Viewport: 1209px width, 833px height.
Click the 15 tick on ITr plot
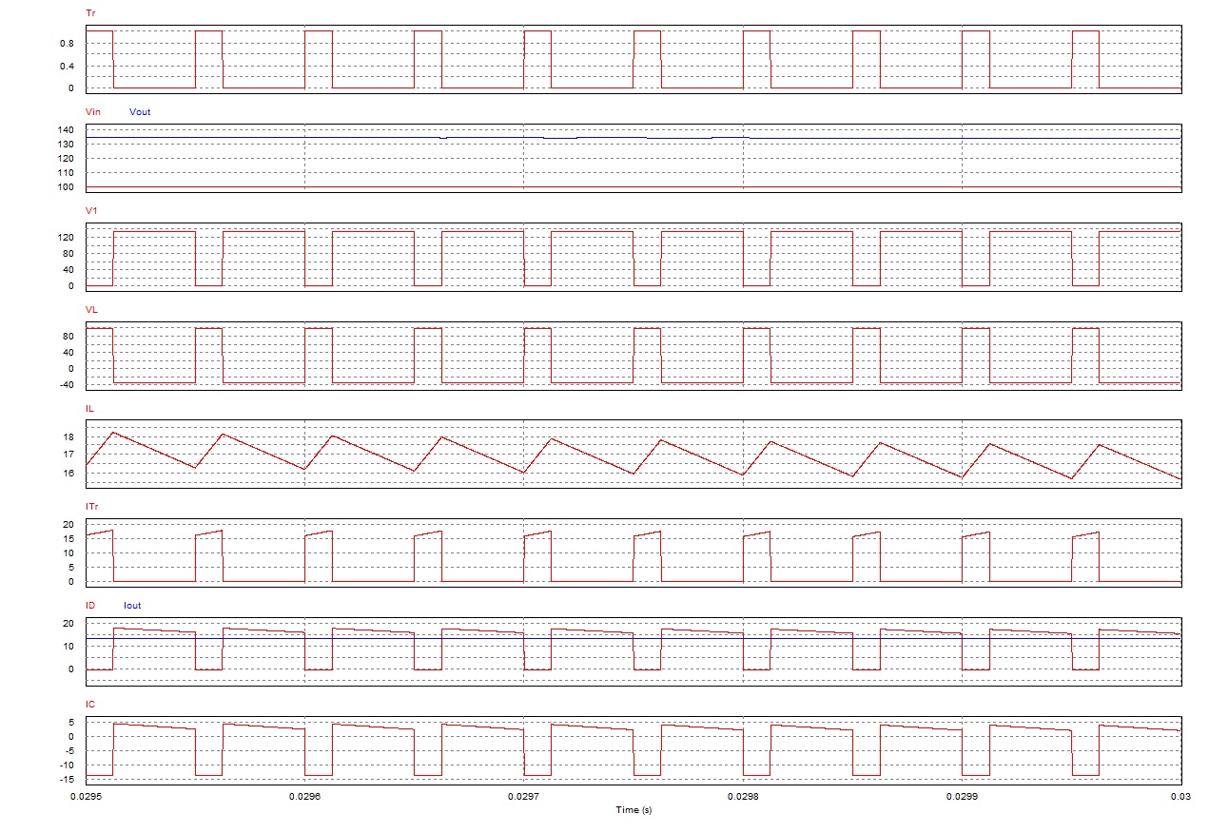(x=68, y=539)
